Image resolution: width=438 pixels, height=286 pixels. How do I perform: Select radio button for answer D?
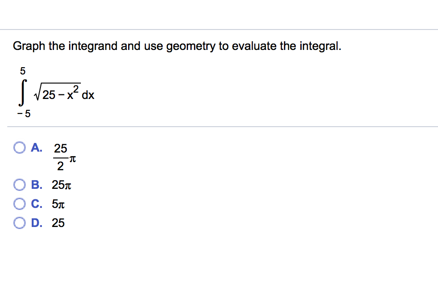point(20,223)
